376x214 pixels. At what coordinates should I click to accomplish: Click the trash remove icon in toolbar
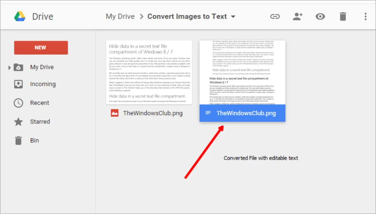(x=343, y=17)
